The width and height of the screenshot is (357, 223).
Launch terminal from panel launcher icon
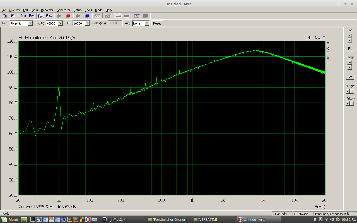(x=33, y=219)
